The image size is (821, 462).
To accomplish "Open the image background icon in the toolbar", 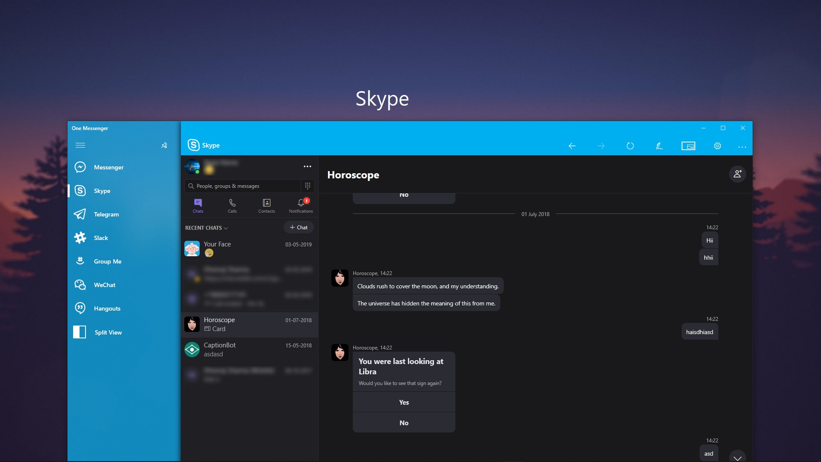I will [688, 145].
